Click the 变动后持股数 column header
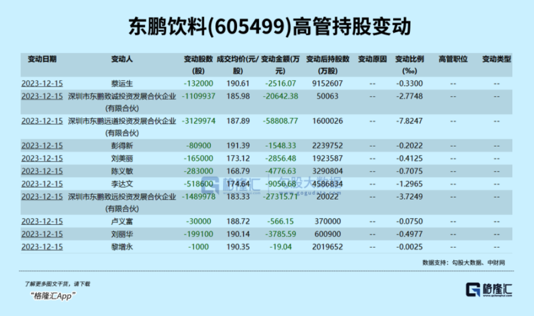The height and width of the screenshot is (316, 534). point(328,65)
